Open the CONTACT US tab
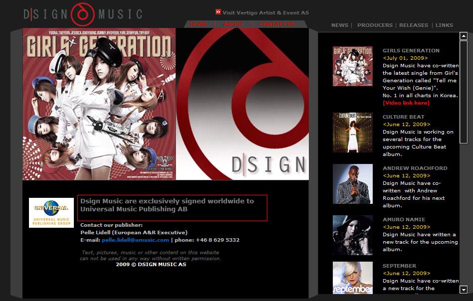Image resolution: width=473 pixels, height=301 pixels. (x=277, y=24)
